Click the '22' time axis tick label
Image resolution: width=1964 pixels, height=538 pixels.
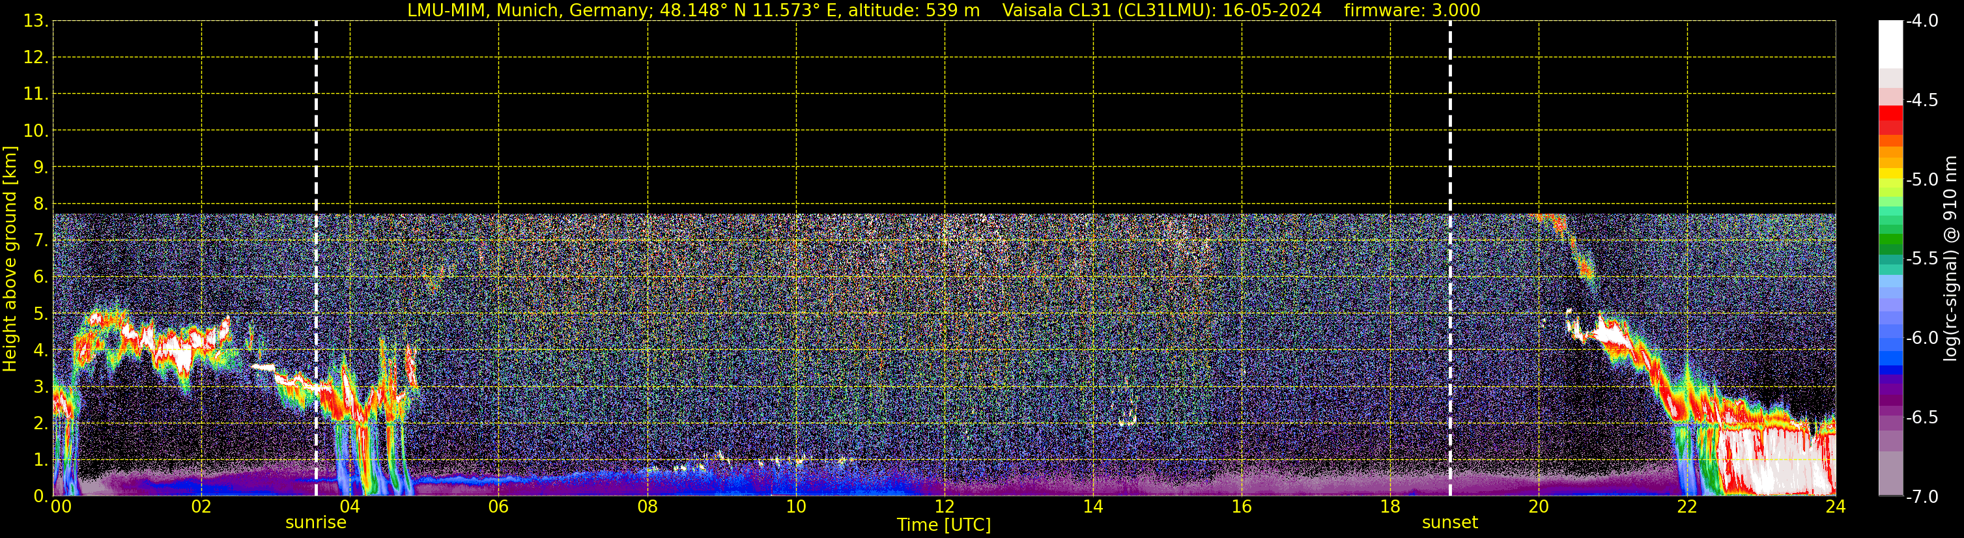click(x=1687, y=507)
